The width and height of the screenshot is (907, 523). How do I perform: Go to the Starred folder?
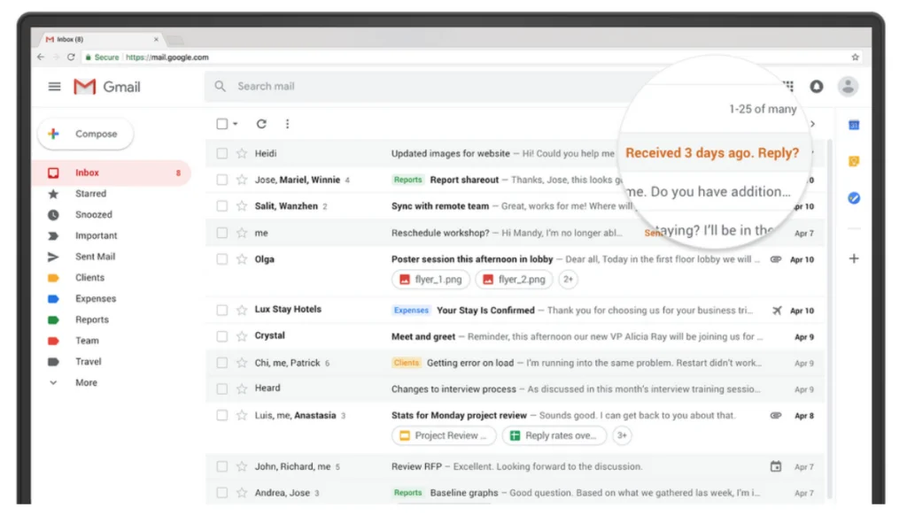pyautogui.click(x=90, y=194)
